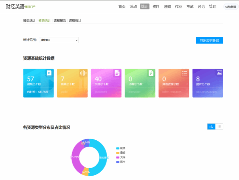Click 导出表格数据 button
The image size is (239, 180).
pos(209,41)
